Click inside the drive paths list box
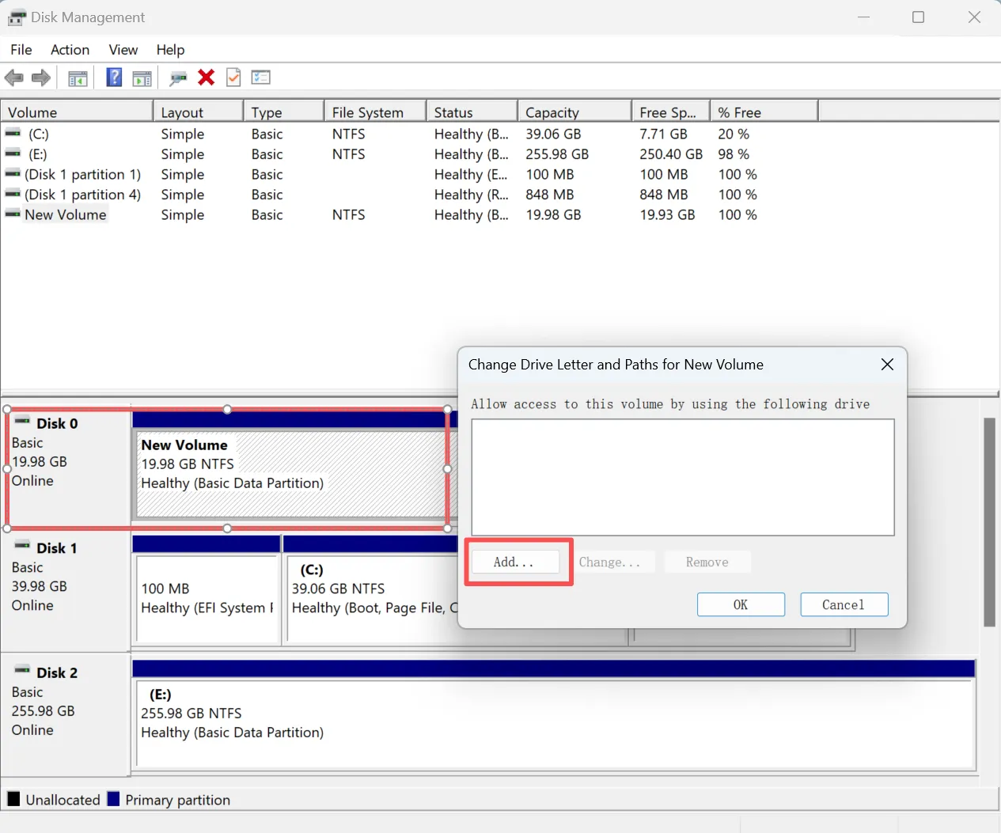1001x833 pixels. click(682, 477)
